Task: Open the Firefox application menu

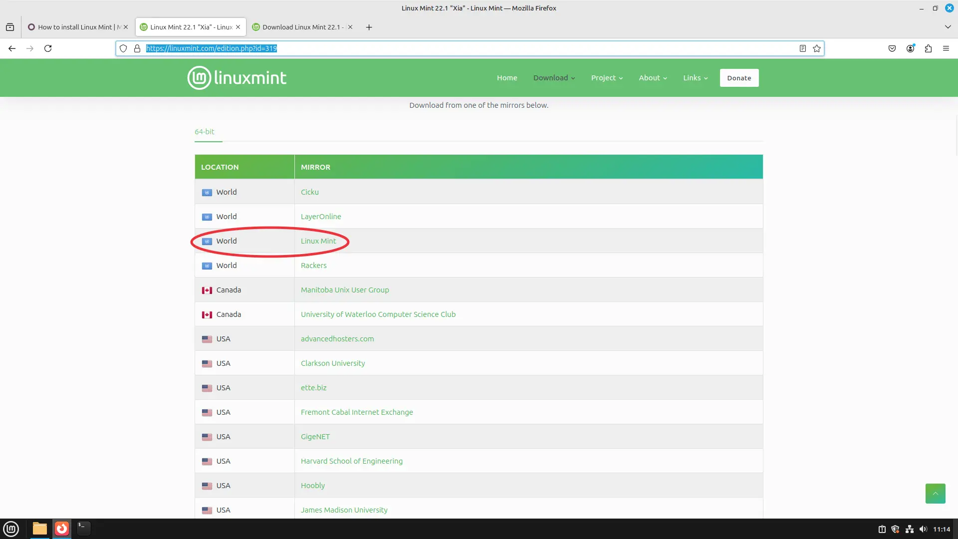Action: pos(946,48)
